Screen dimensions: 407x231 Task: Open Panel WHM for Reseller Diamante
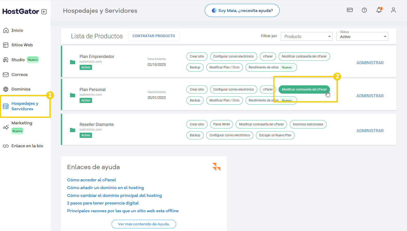point(221,124)
